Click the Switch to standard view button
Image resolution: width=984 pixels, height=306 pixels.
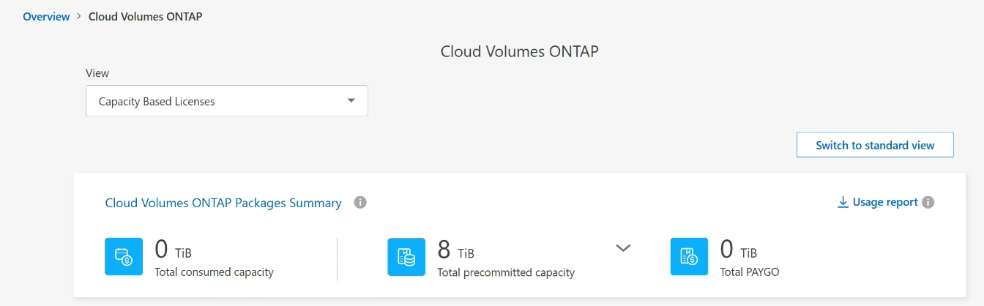point(875,145)
